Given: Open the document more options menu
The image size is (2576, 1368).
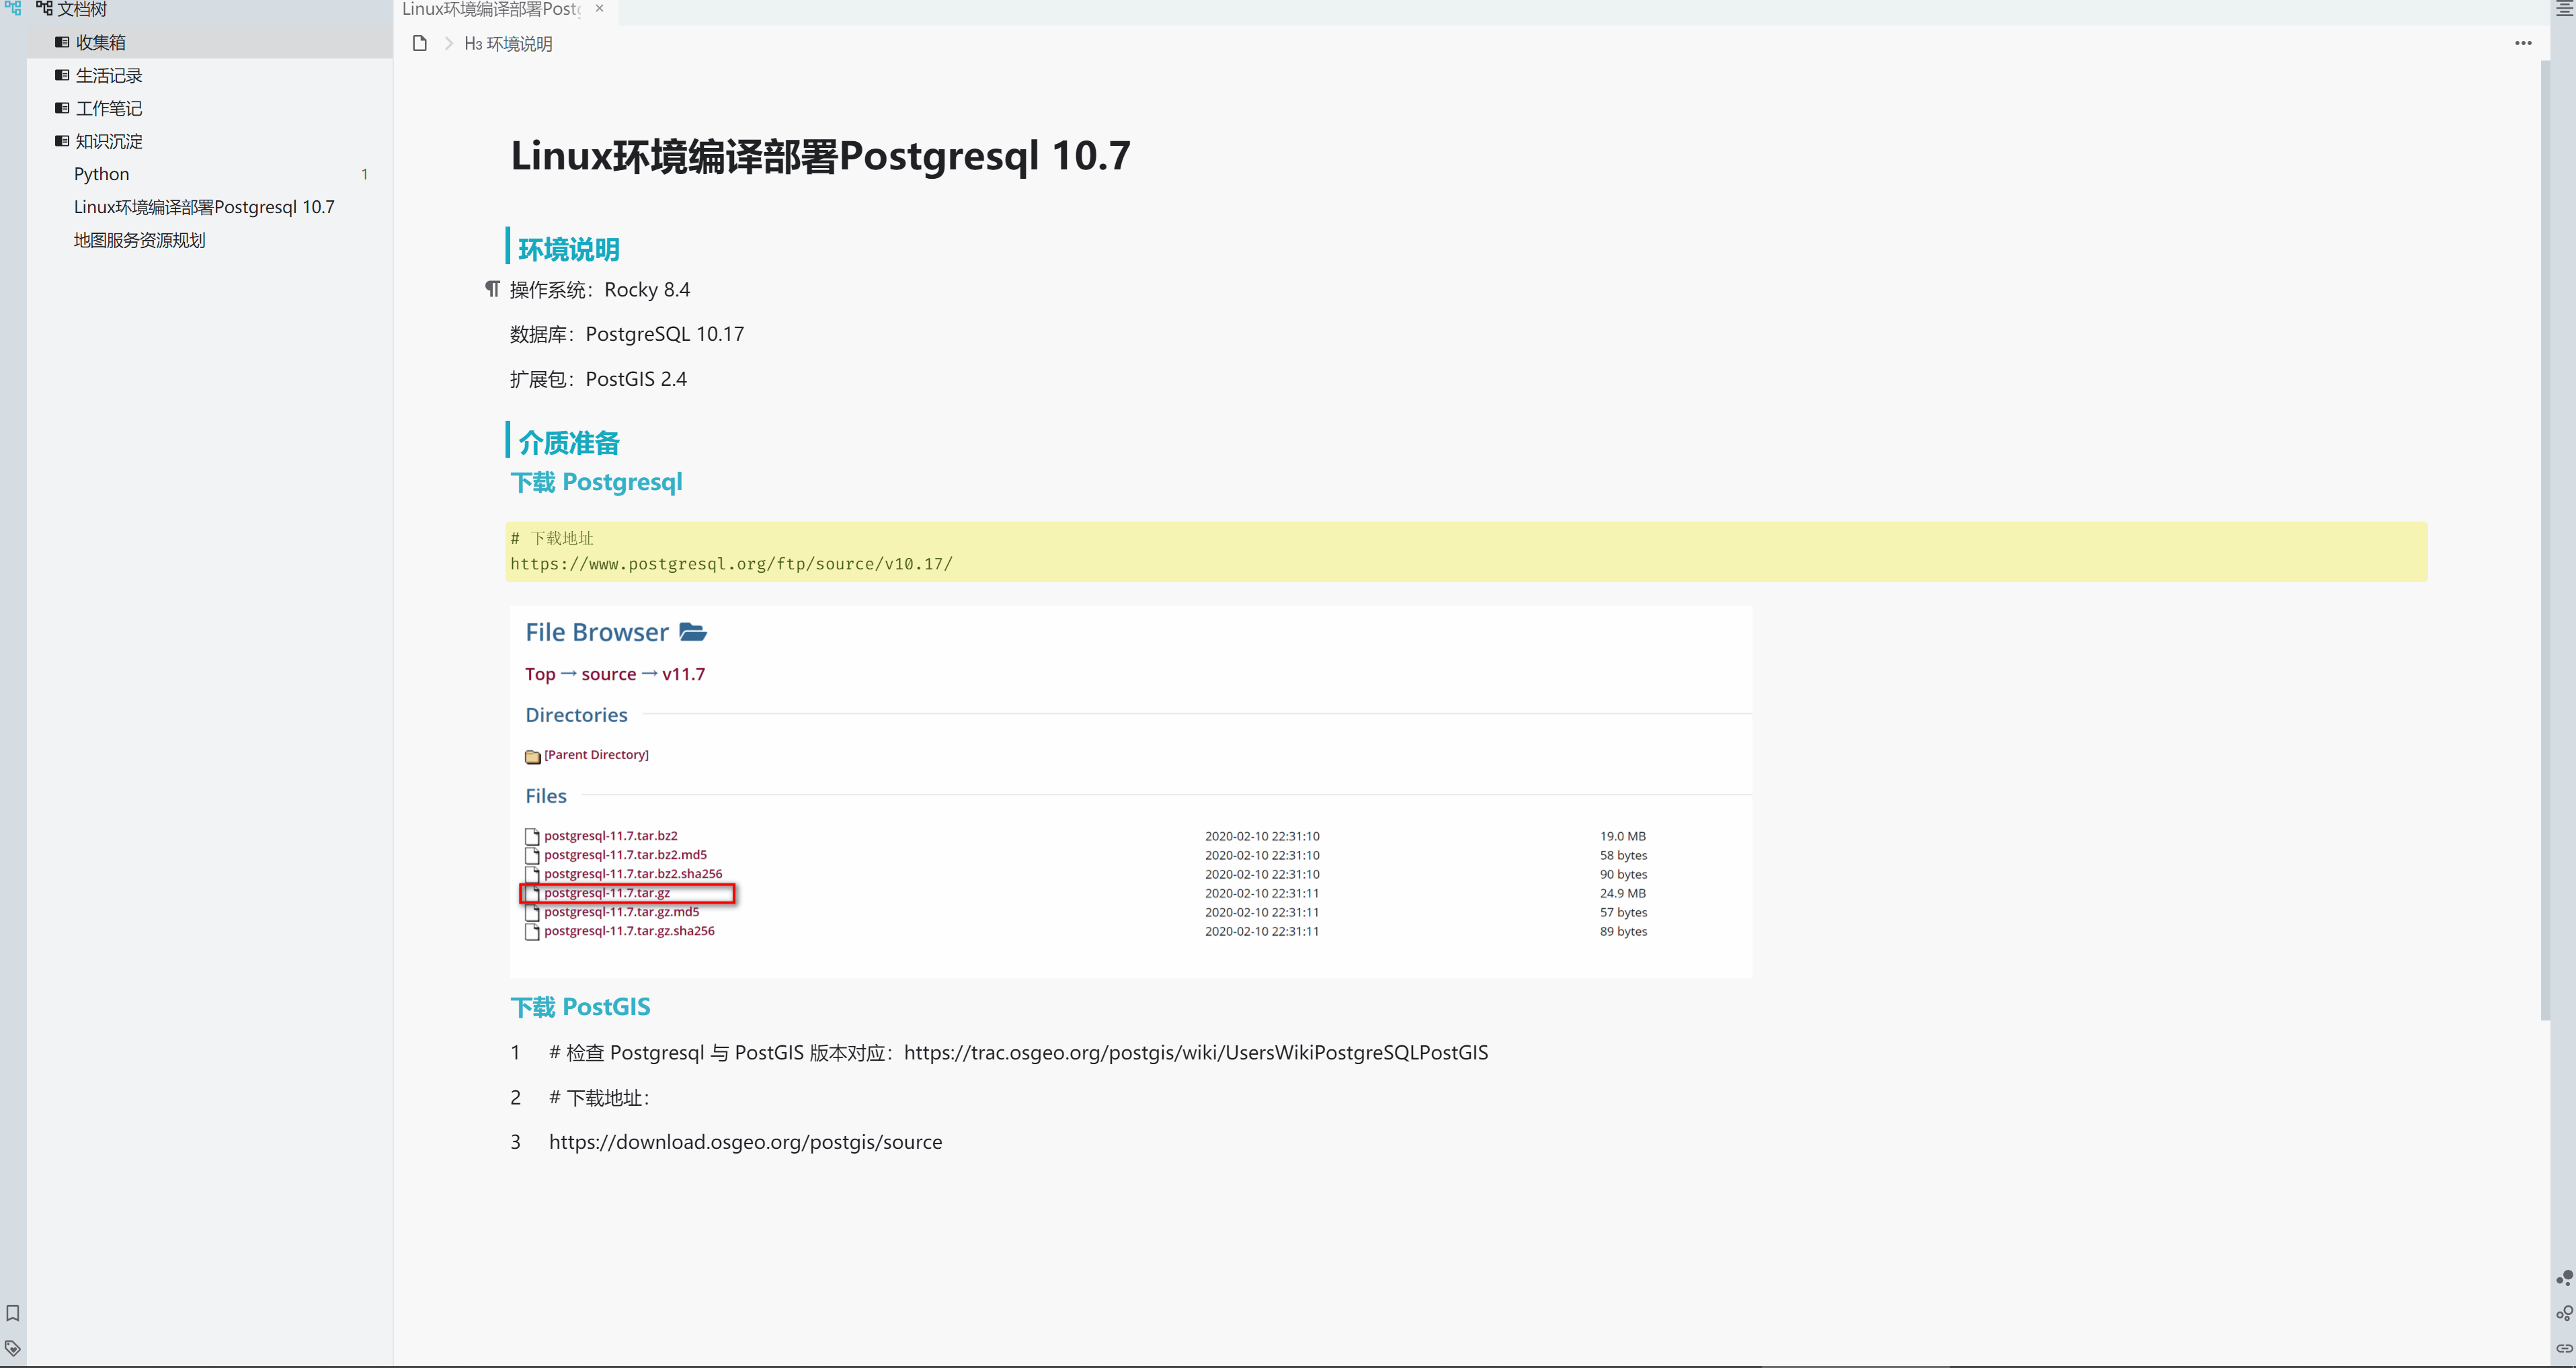Looking at the screenshot, I should click(2523, 43).
